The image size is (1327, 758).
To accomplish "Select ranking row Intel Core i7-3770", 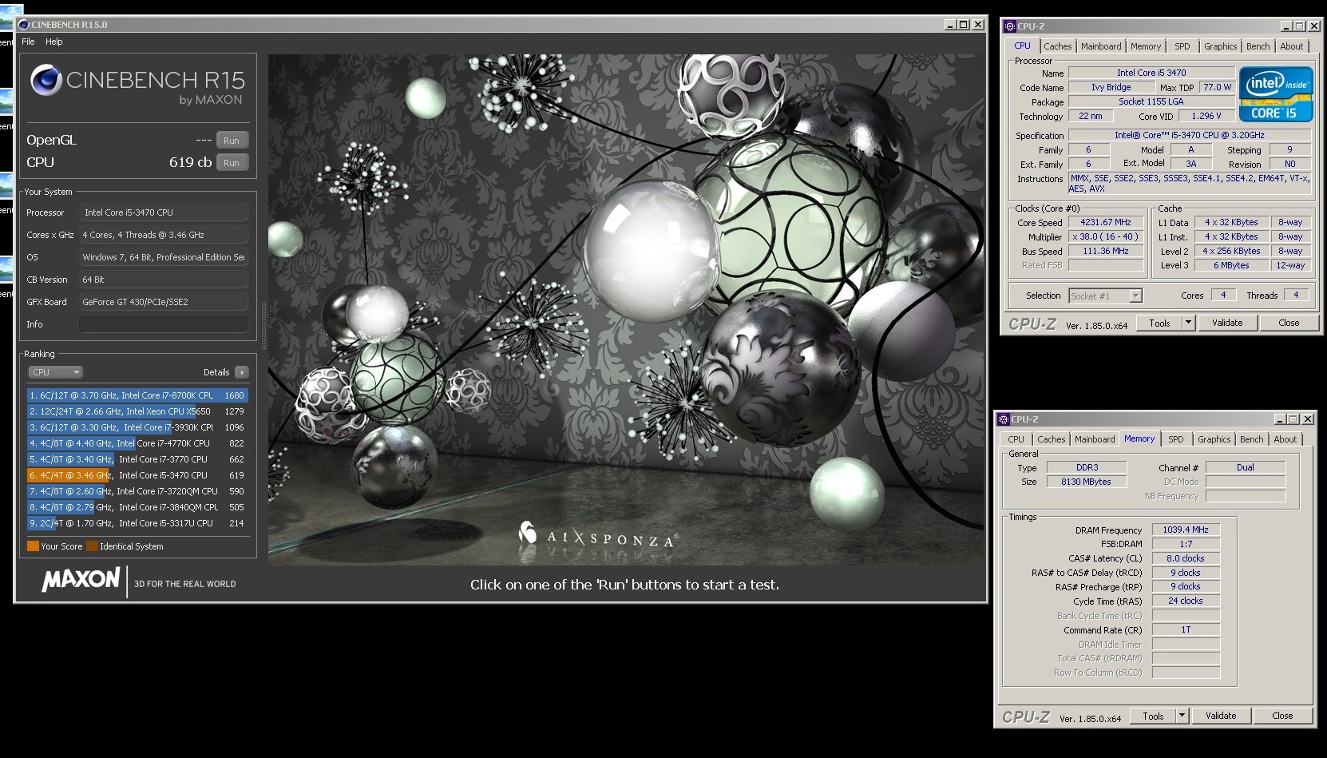I will tap(137, 459).
